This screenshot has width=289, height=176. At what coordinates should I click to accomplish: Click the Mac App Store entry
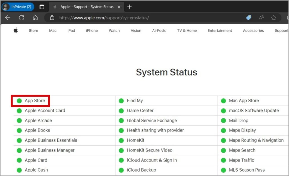tap(244, 101)
